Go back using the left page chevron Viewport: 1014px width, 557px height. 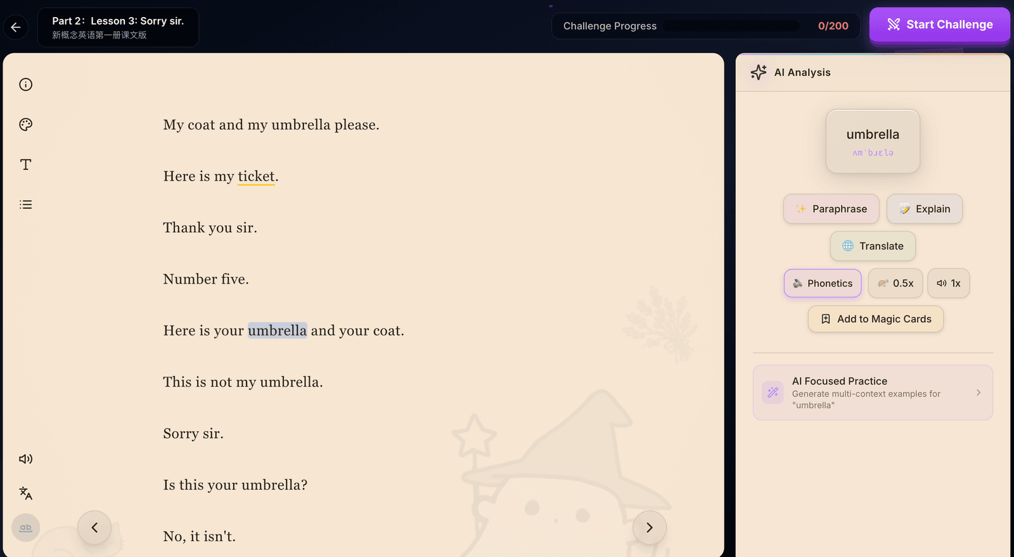(x=94, y=527)
